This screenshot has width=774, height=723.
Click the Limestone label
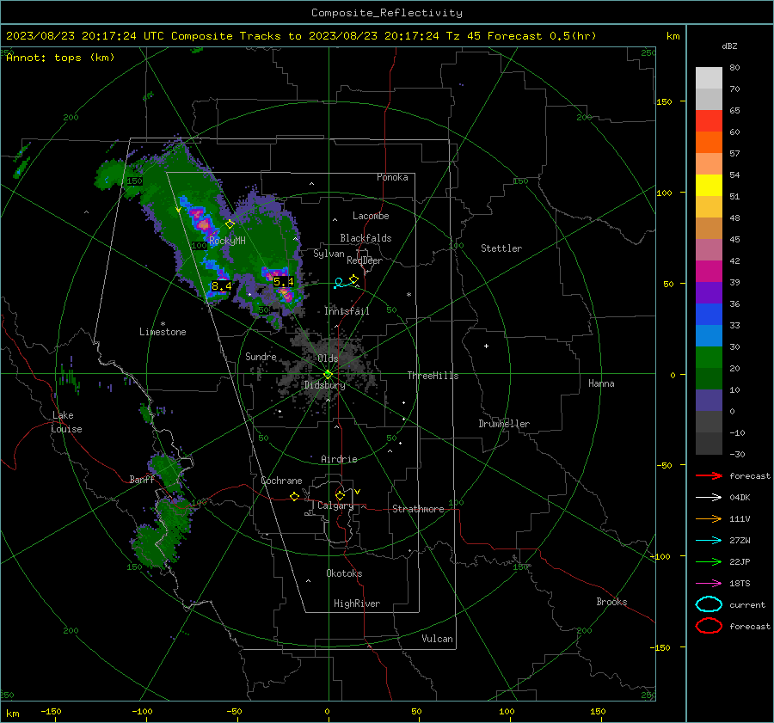point(163,332)
